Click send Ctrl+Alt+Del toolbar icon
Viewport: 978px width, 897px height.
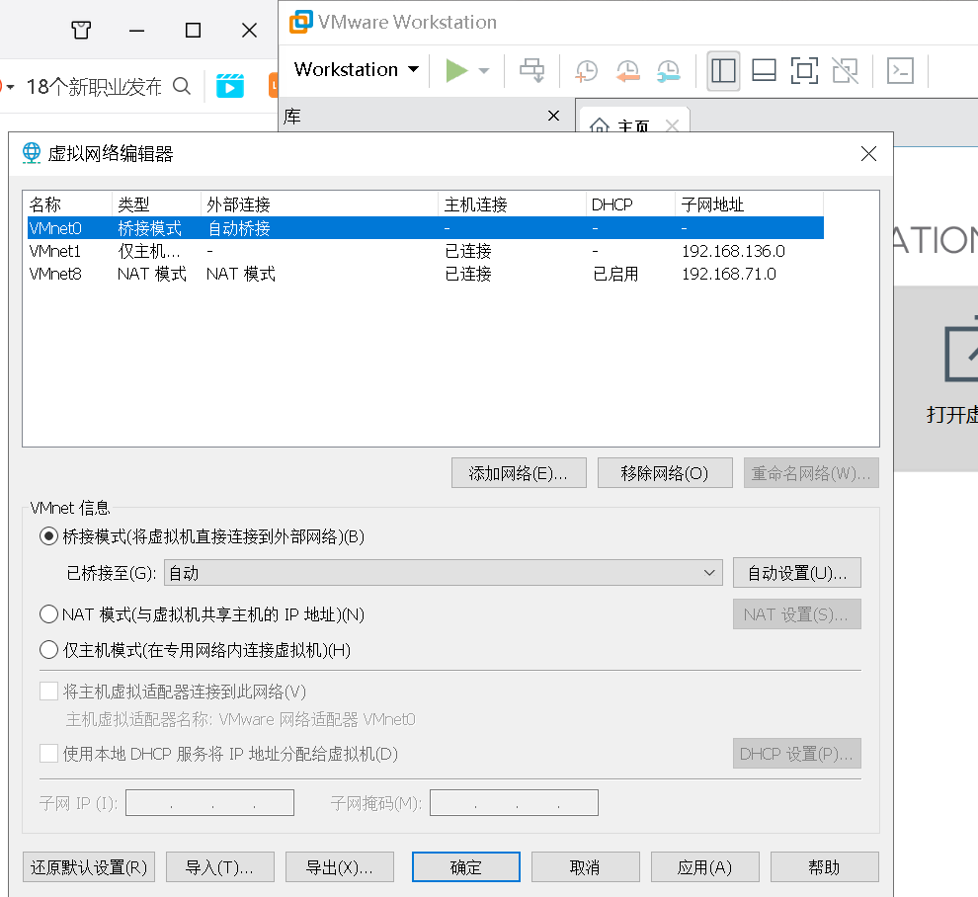[532, 70]
